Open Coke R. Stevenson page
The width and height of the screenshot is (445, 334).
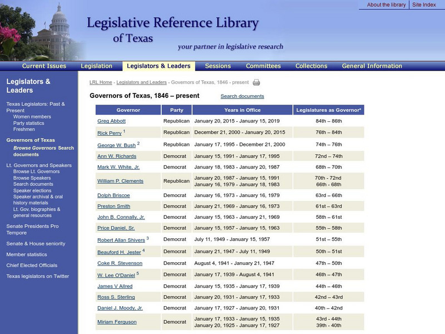click(x=120, y=263)
